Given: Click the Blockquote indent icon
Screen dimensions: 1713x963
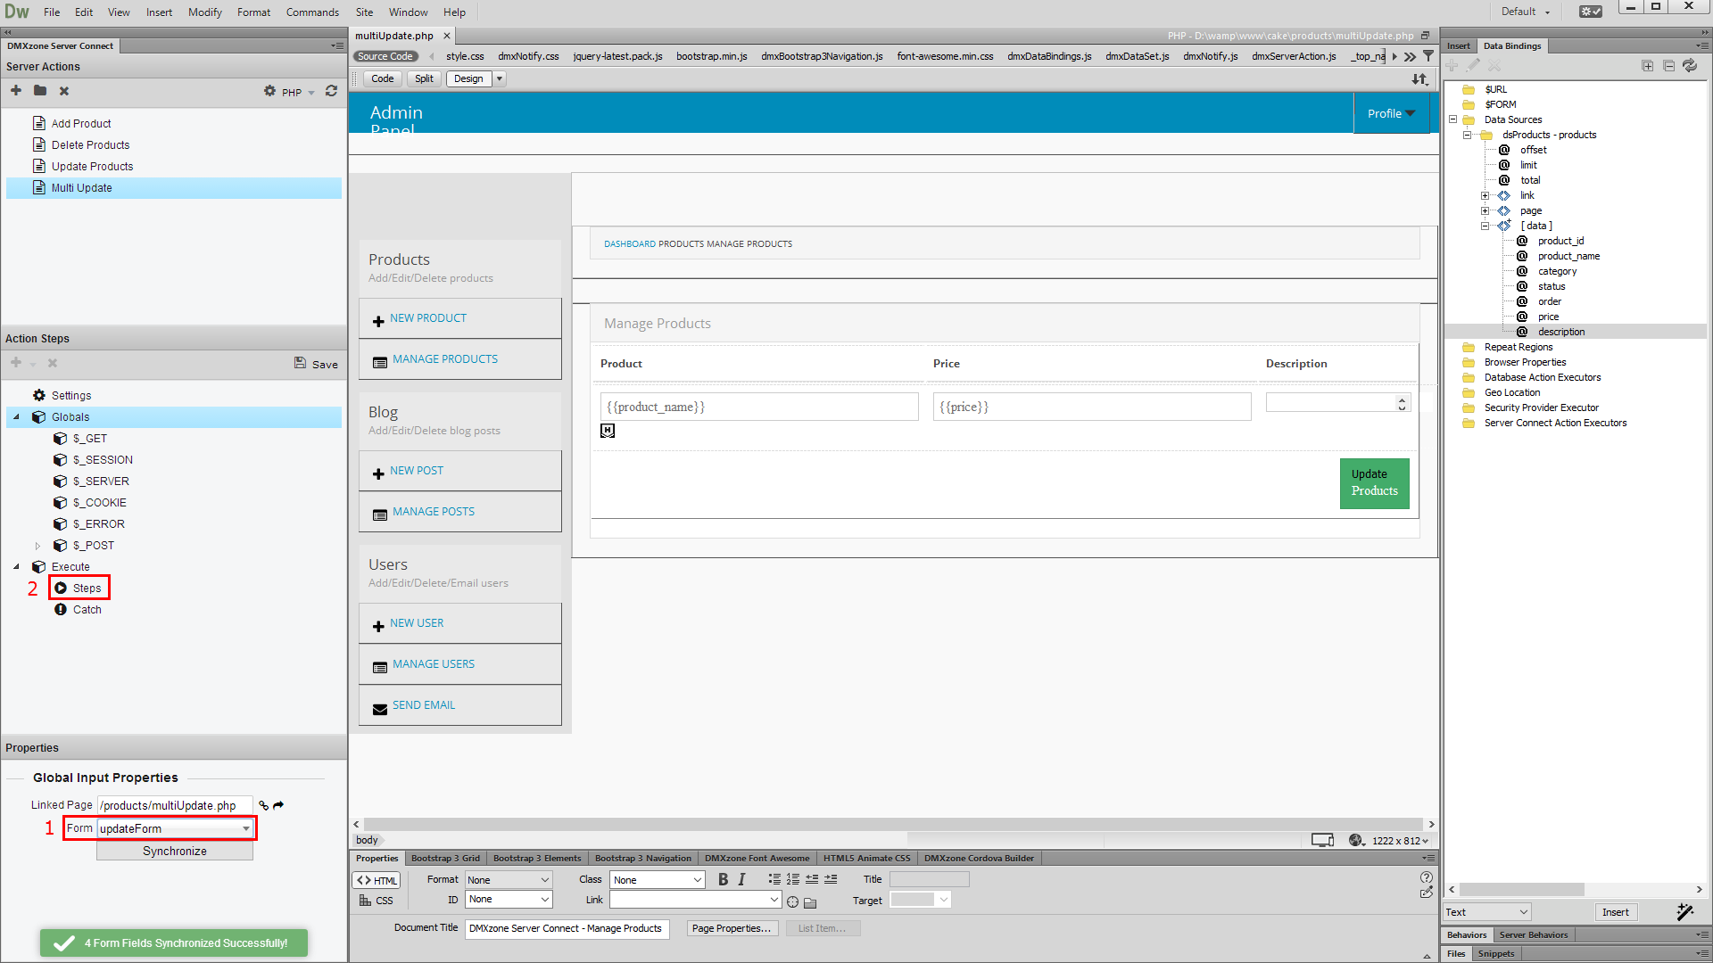Looking at the screenshot, I should (831, 879).
